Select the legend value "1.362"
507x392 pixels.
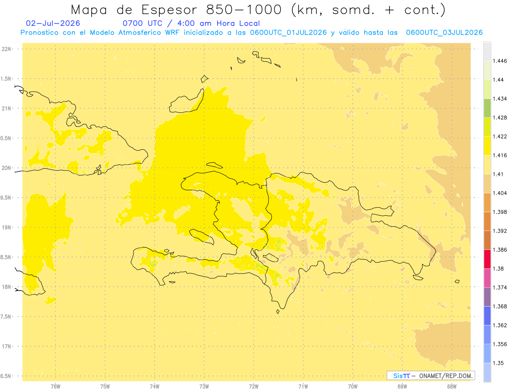(x=500, y=325)
